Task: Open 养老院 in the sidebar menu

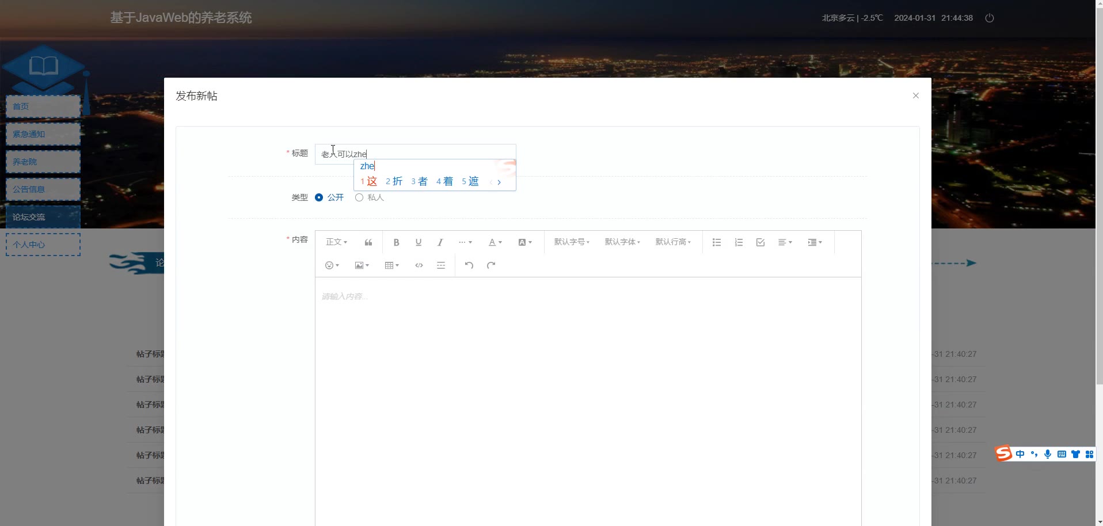Action: pos(43,162)
